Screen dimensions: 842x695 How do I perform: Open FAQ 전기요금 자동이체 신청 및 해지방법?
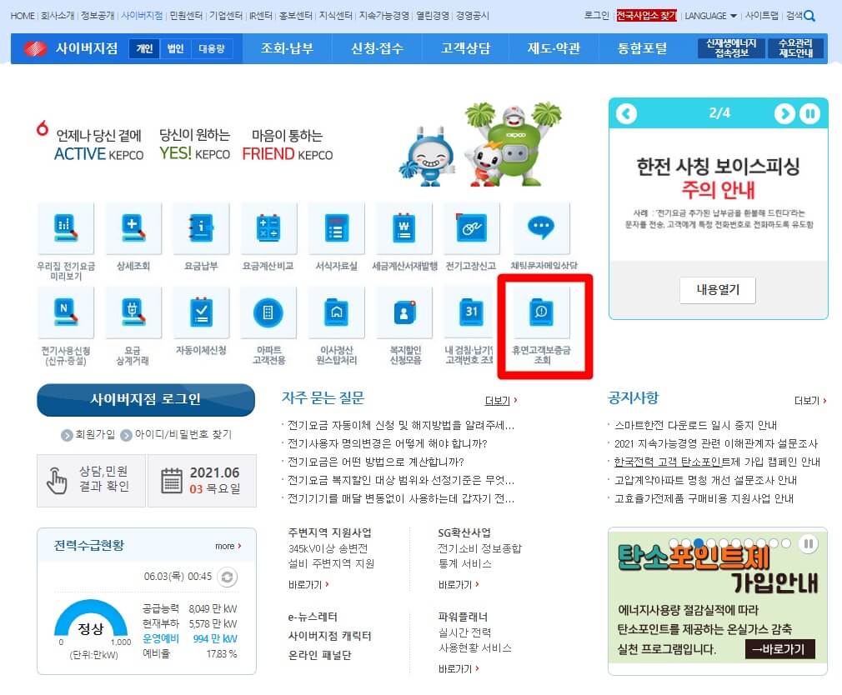(401, 426)
